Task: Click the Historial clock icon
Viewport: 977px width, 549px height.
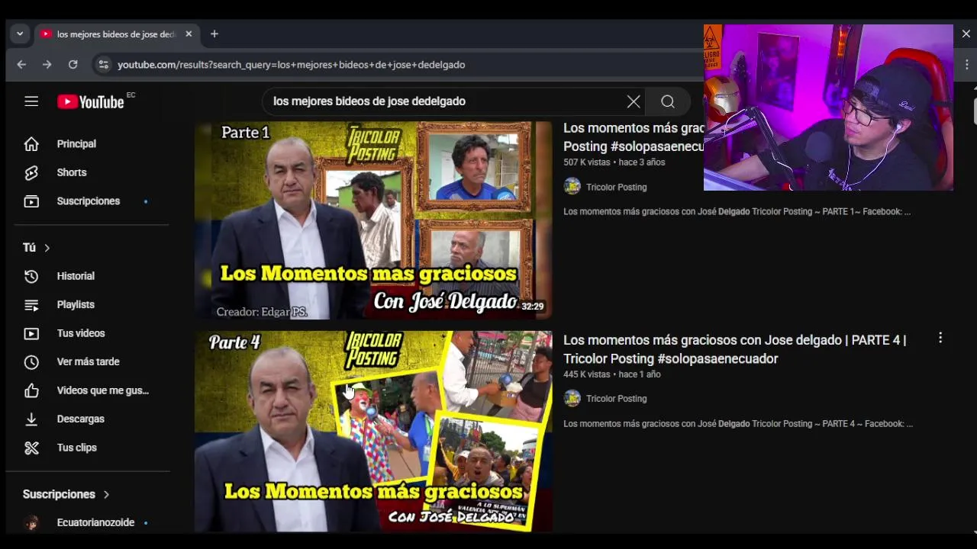Action: [31, 276]
